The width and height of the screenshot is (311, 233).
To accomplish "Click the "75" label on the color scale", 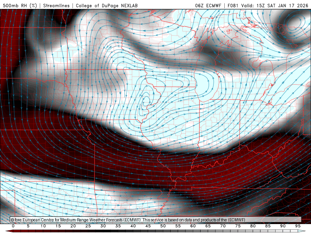I will click(x=238, y=226).
